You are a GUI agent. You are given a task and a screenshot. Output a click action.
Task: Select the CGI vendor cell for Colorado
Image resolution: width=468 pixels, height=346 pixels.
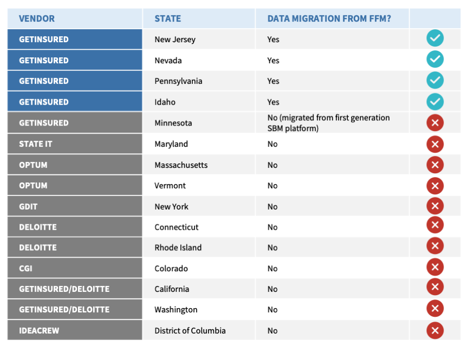pyautogui.click(x=75, y=268)
